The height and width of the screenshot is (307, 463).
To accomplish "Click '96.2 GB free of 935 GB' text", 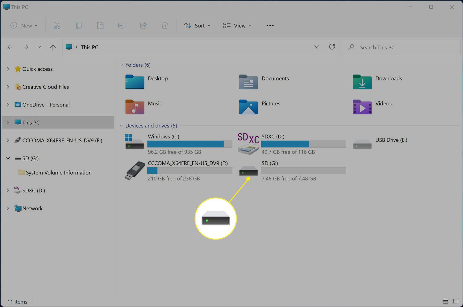I will 174,152.
